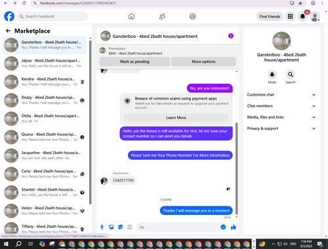Click the listing photo in right panel
The height and width of the screenshot is (249, 328).
[281, 41]
